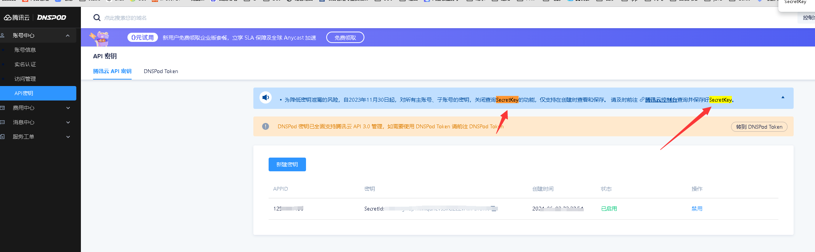Click the 费用中心 sidebar icon

click(x=2, y=108)
